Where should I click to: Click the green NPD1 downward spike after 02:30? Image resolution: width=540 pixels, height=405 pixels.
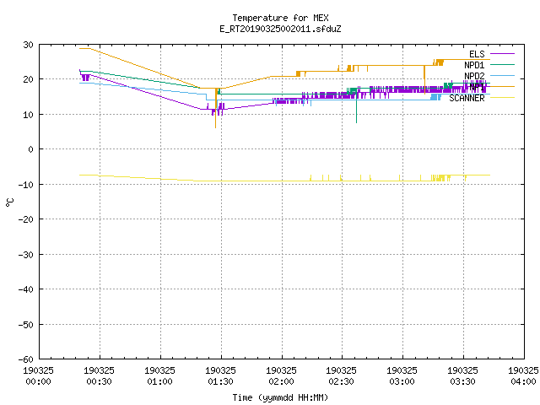(356, 109)
